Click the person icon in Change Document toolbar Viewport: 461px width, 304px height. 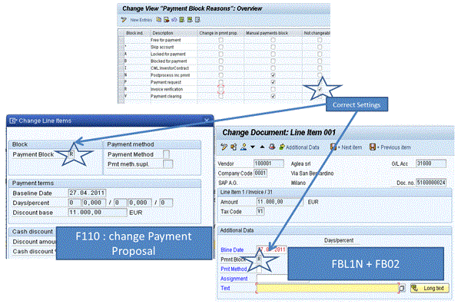[243, 147]
